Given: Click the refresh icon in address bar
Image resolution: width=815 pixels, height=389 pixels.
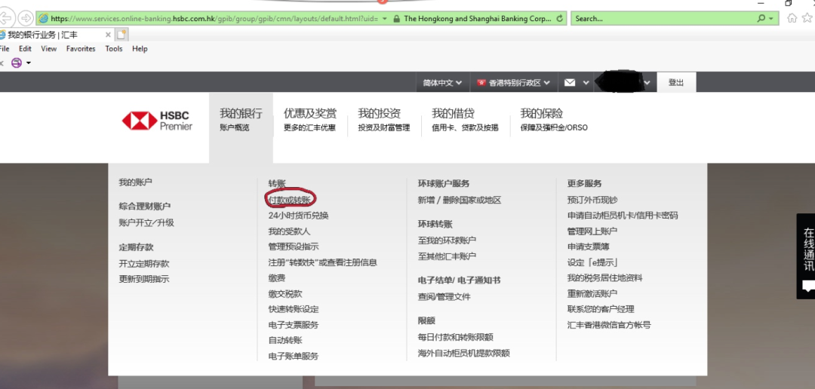Looking at the screenshot, I should click(x=559, y=18).
